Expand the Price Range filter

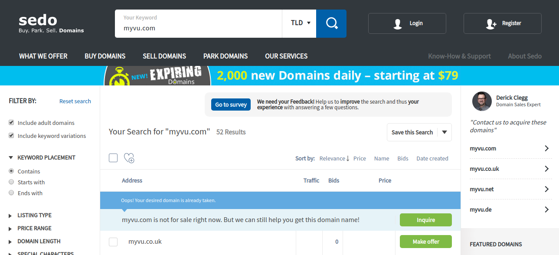(x=11, y=229)
